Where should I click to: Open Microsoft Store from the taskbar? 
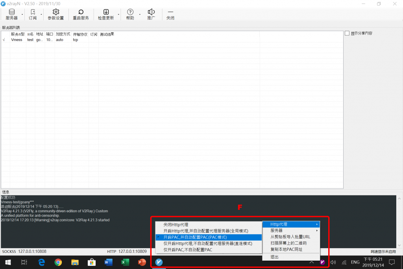(x=91, y=262)
